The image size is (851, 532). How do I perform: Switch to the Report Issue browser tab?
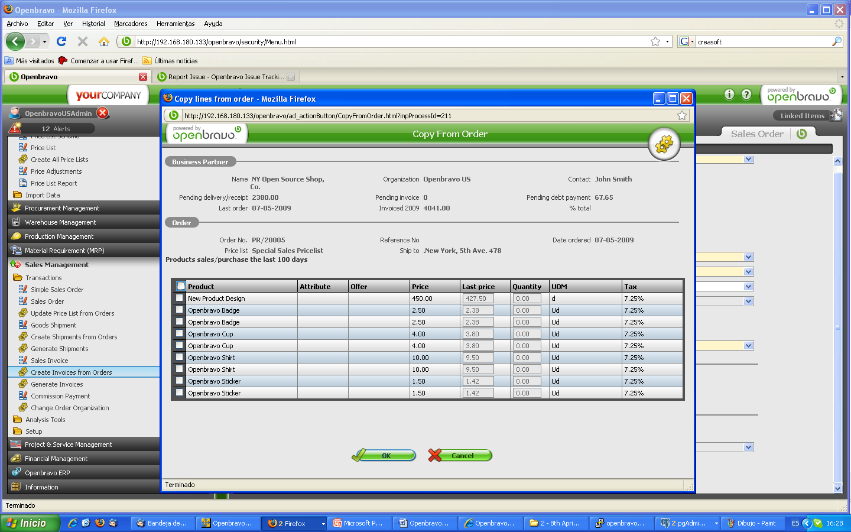(225, 77)
